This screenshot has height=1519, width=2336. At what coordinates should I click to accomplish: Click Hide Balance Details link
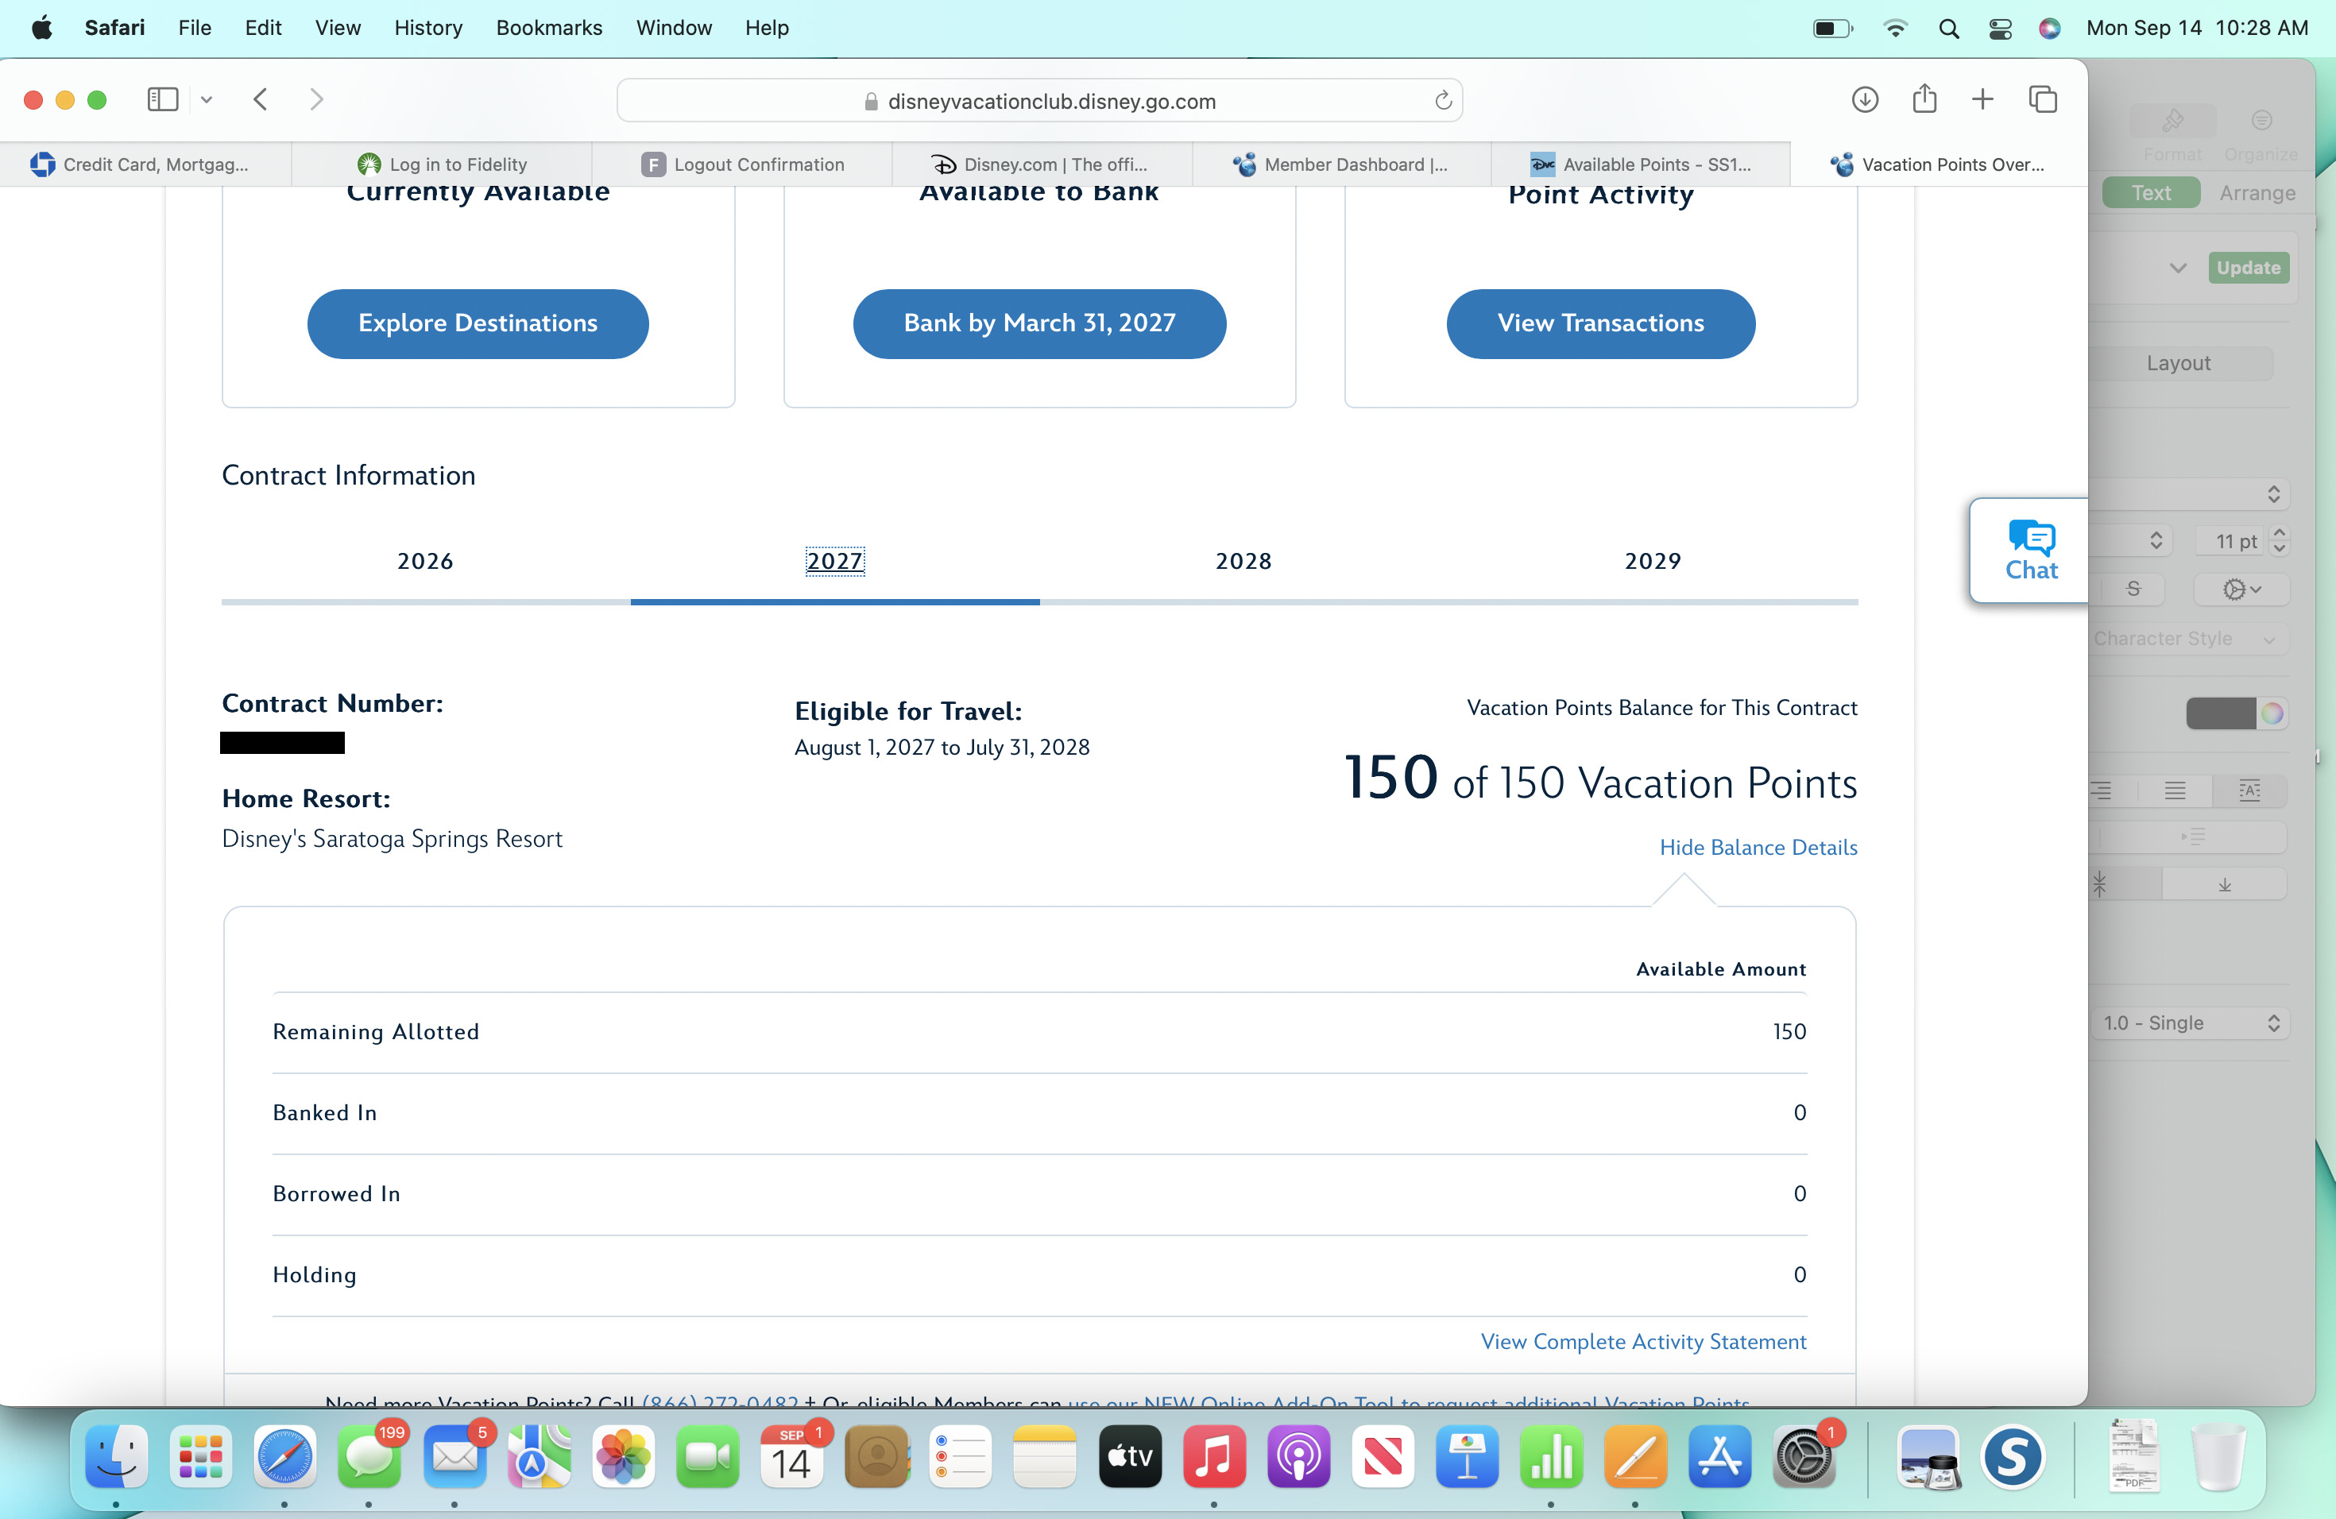click(1758, 847)
